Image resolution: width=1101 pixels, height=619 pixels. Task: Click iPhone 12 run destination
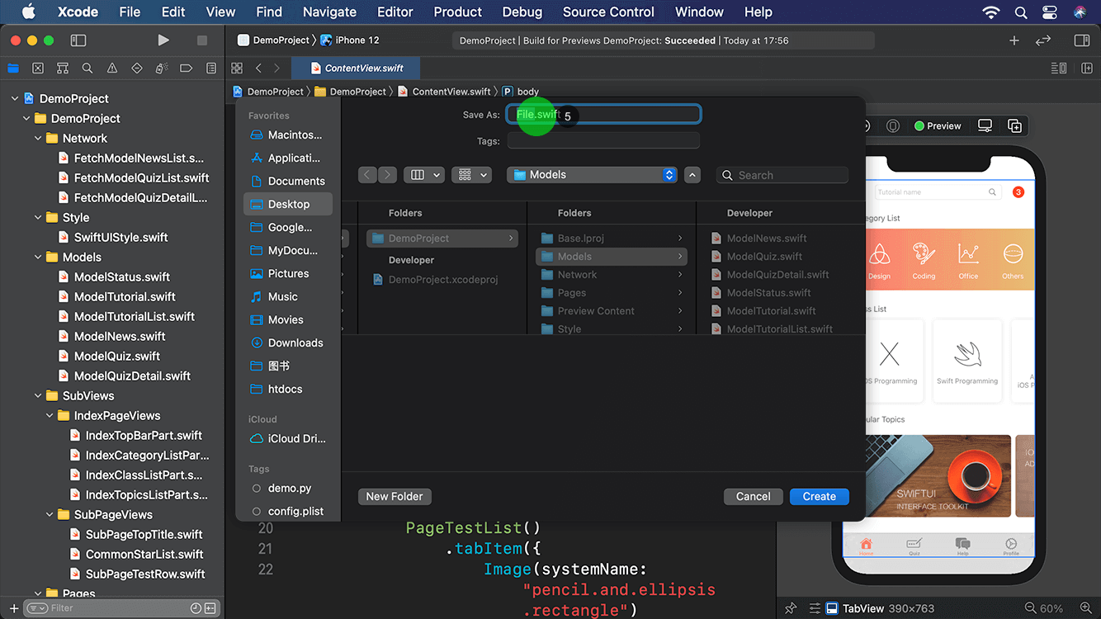[350, 40]
